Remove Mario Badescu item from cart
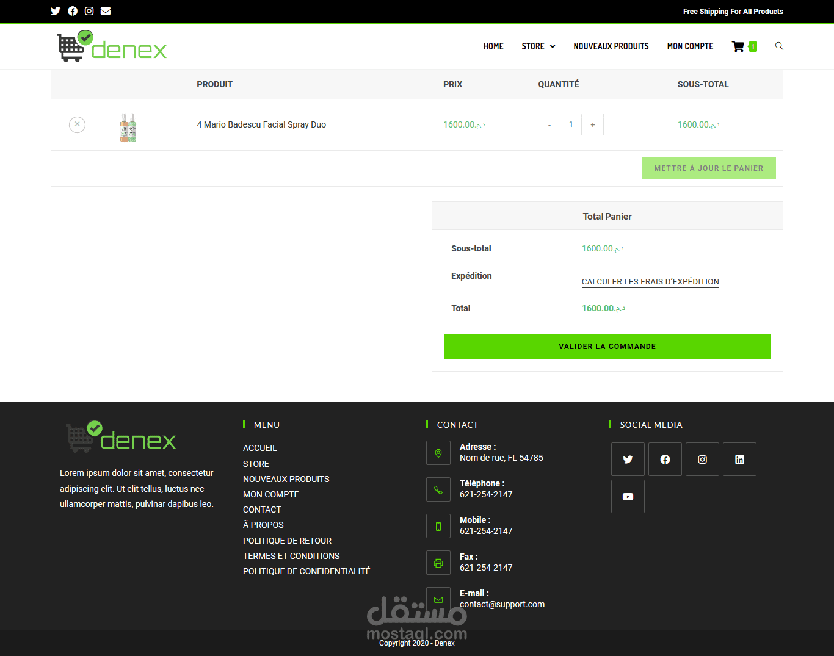 point(77,124)
